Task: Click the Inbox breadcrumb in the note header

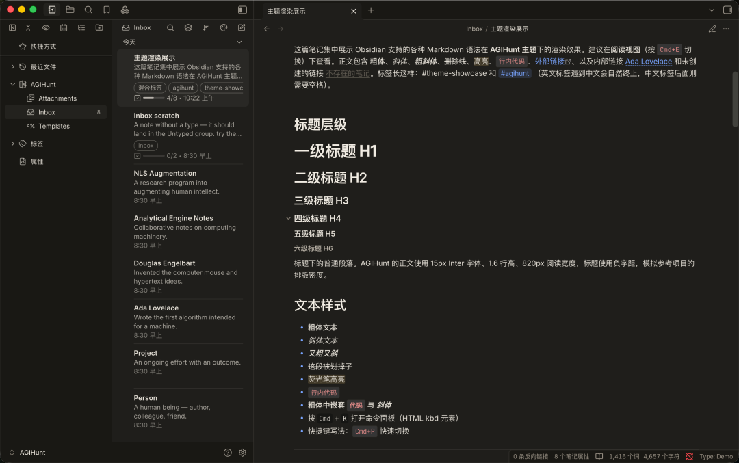Action: click(474, 29)
